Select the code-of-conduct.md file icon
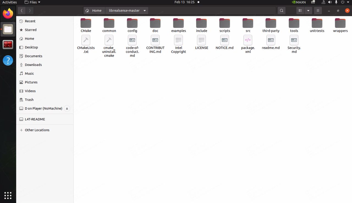This screenshot has width=352, height=203. 132,40
